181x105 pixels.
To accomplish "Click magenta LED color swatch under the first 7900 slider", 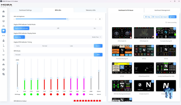I will pyautogui.click(x=71, y=94).
